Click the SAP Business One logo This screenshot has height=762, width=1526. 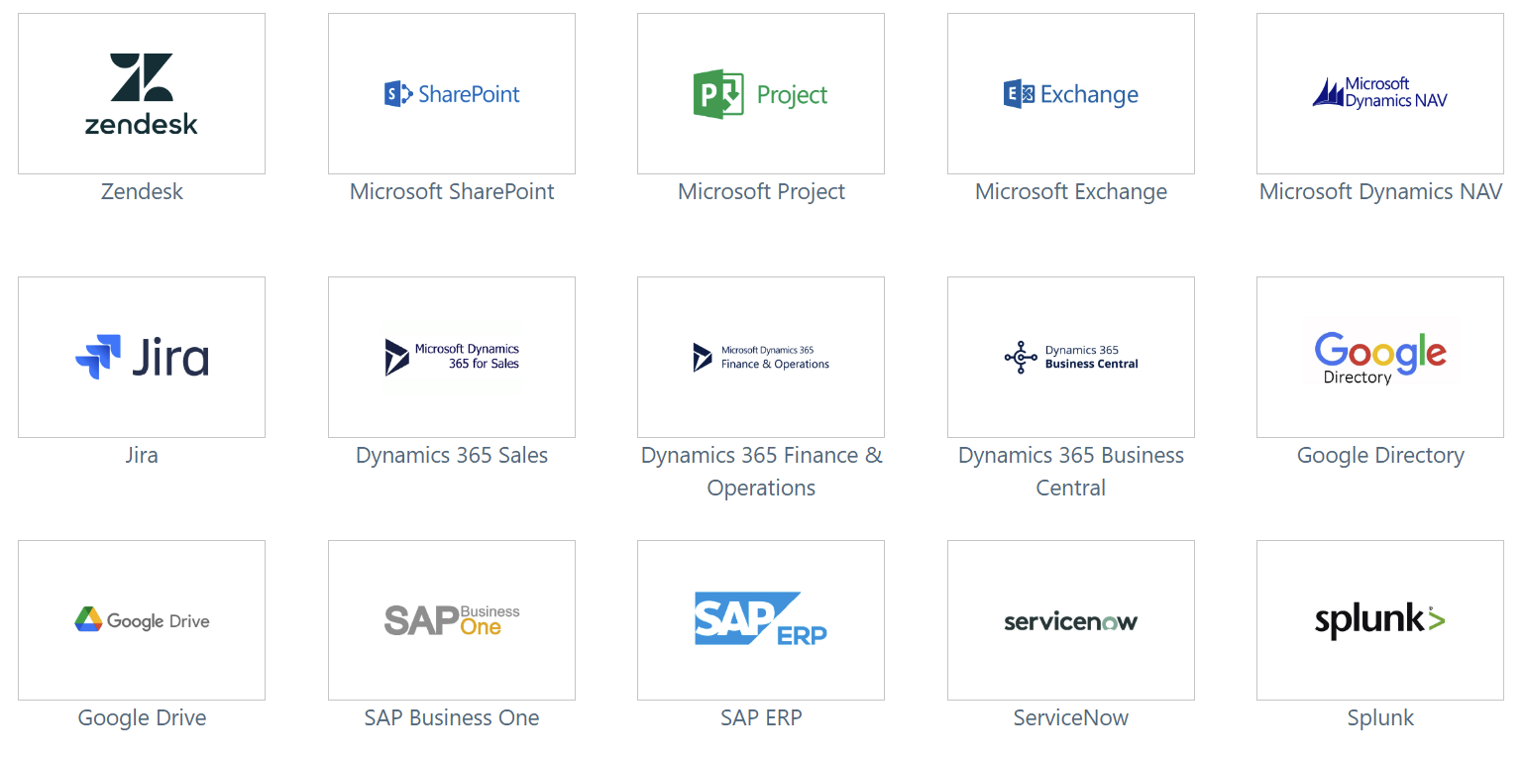(452, 620)
